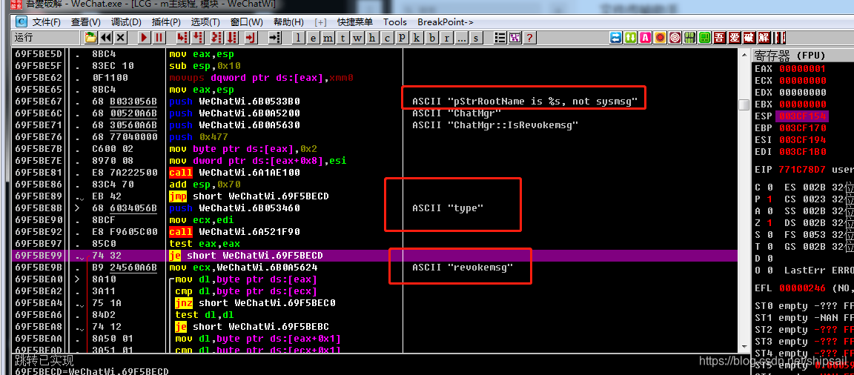Show Patches with the P button
Viewport: 854px width, 375px height.
(402, 38)
